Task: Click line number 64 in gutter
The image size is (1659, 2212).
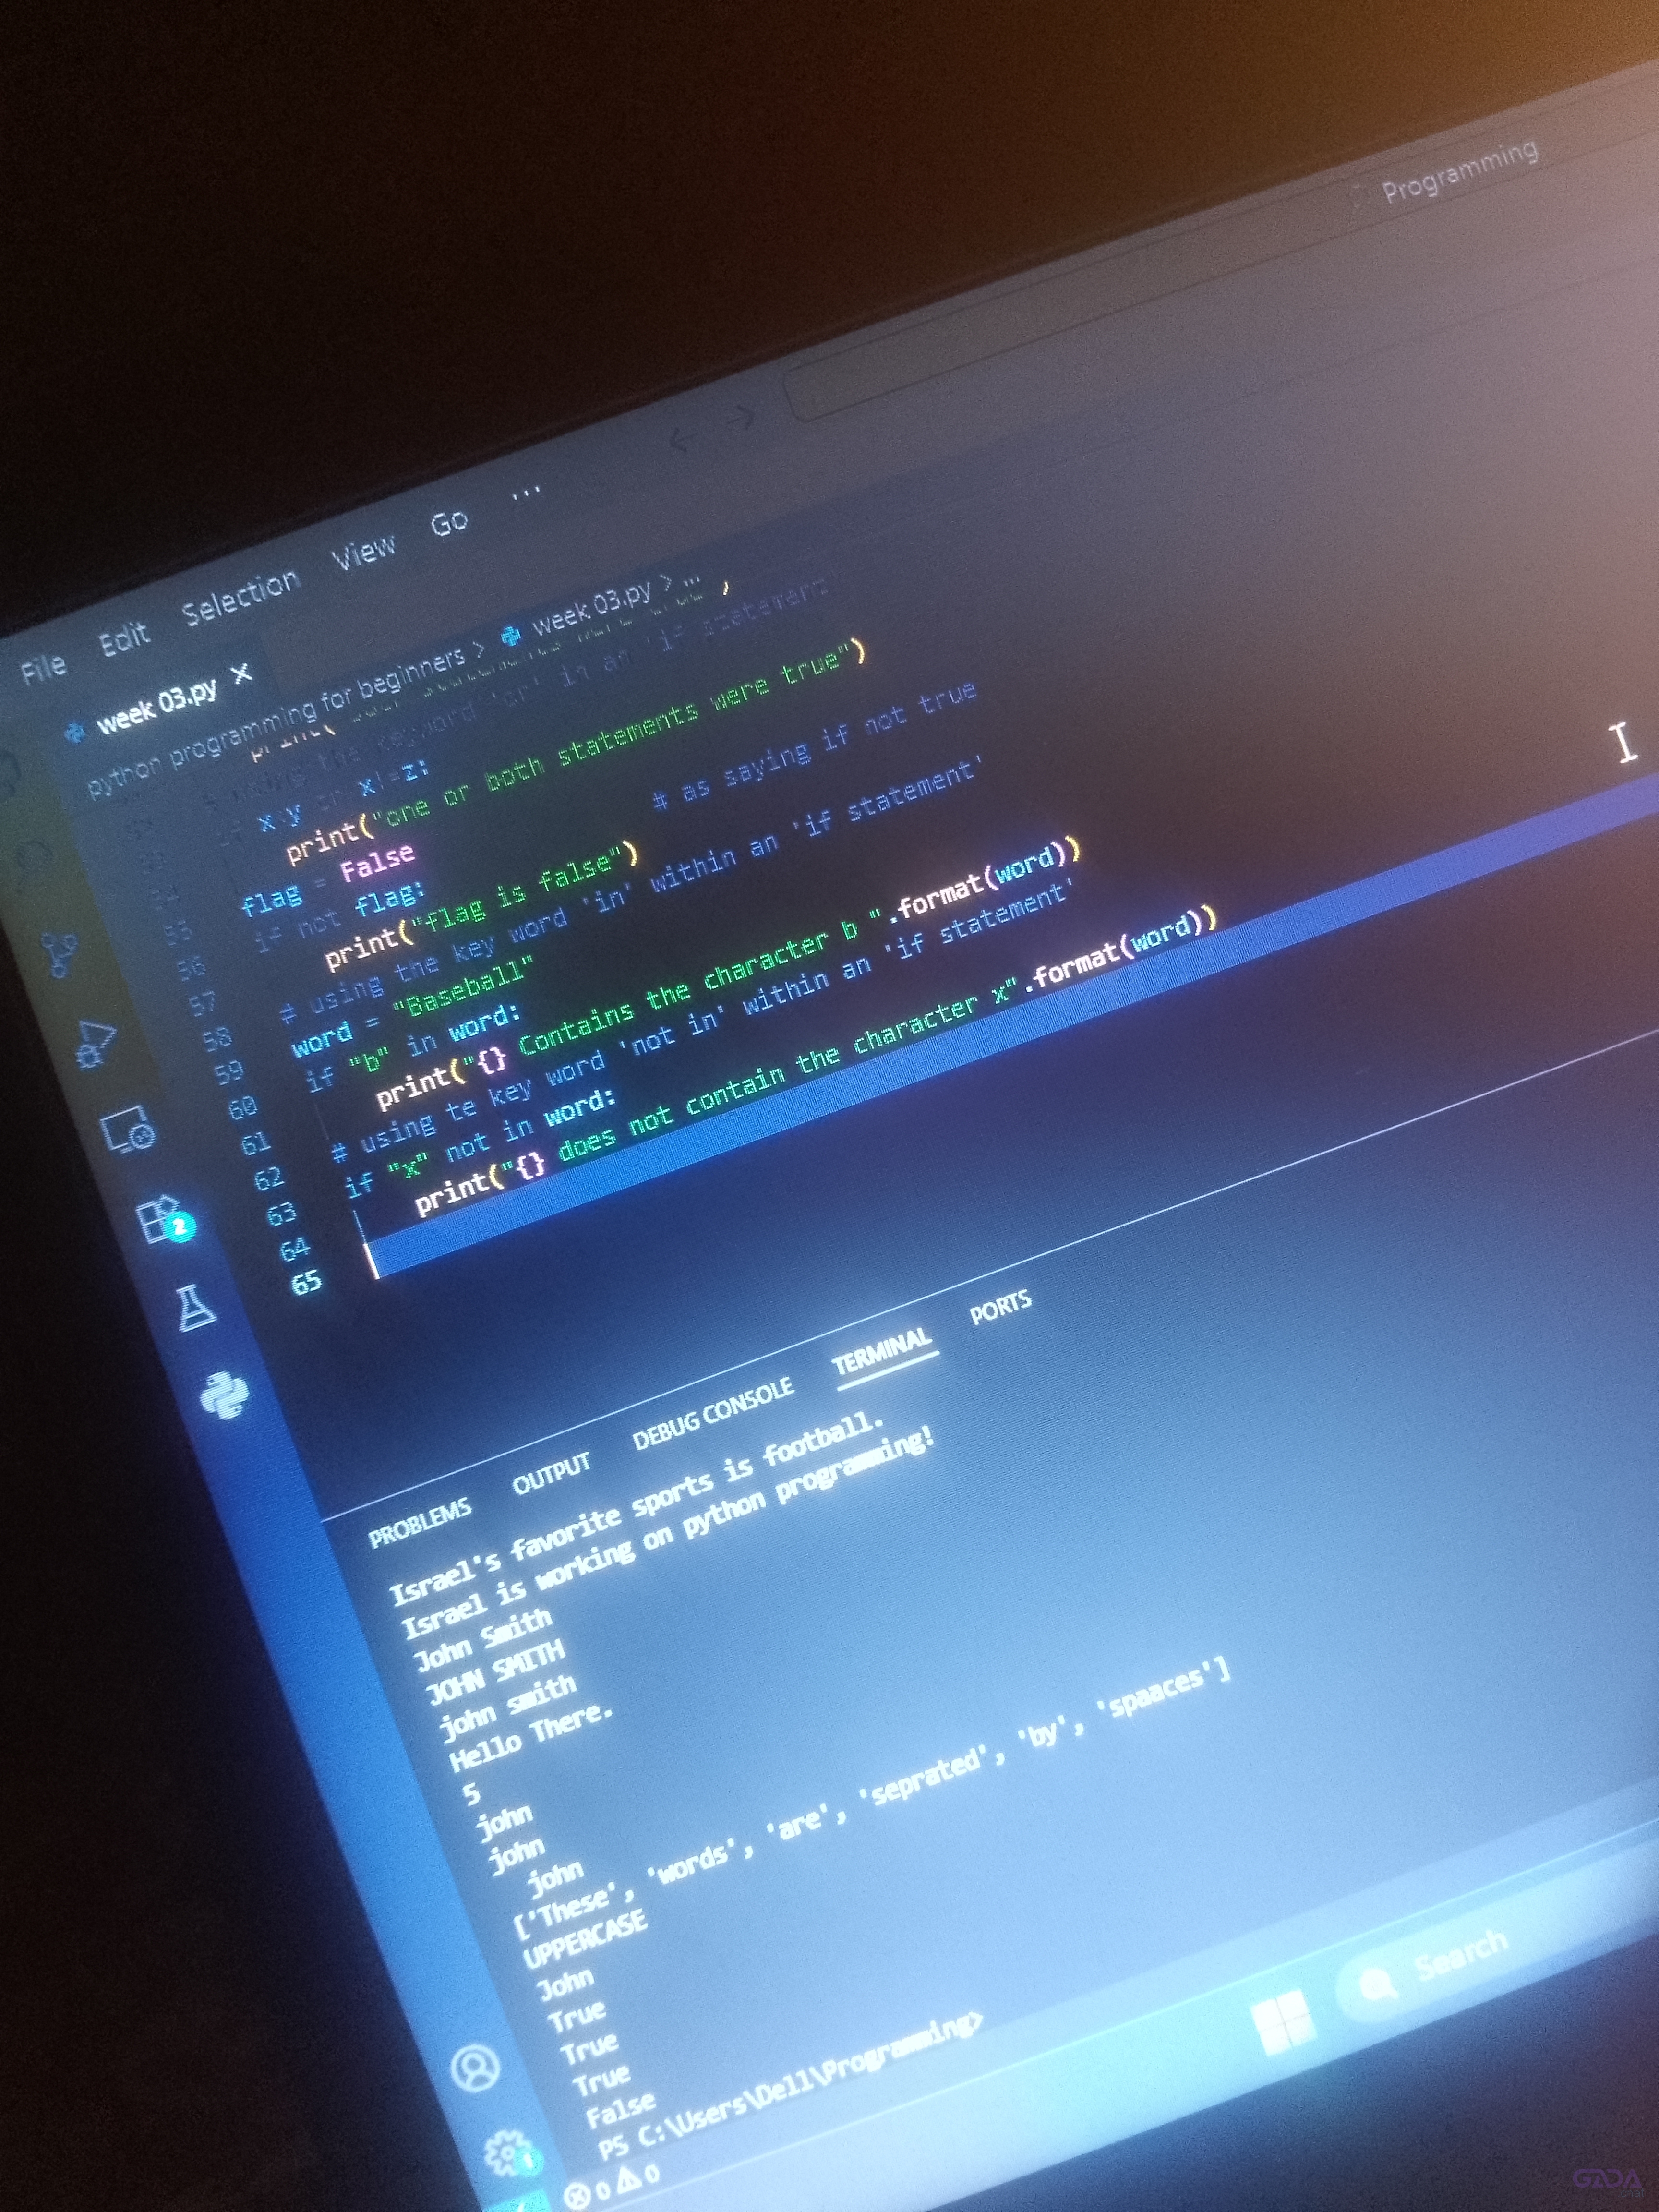Action: (x=295, y=1248)
